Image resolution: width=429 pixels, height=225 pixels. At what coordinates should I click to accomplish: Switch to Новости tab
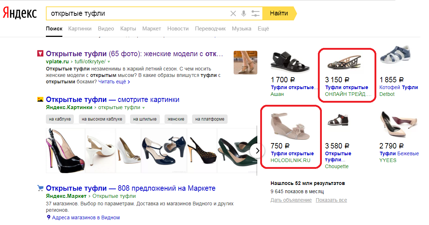click(x=178, y=29)
